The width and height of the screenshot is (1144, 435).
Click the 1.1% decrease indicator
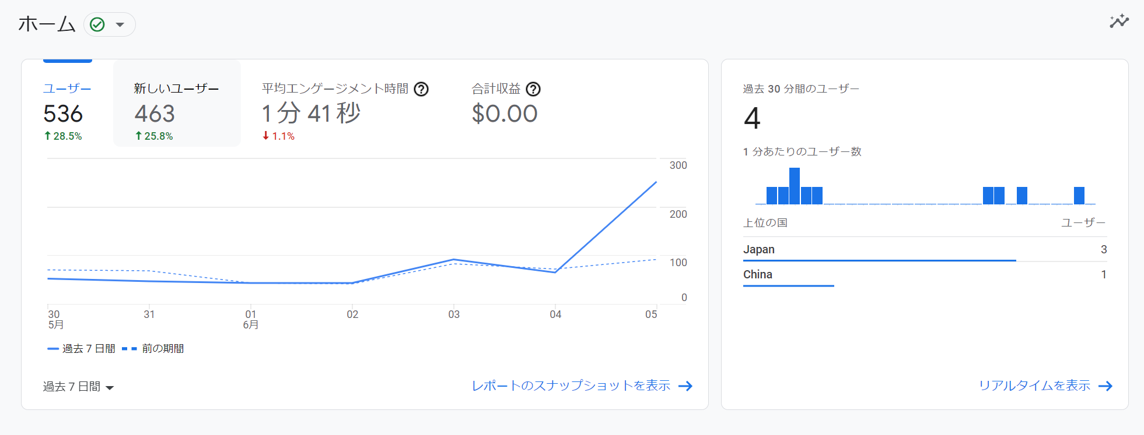point(278,136)
